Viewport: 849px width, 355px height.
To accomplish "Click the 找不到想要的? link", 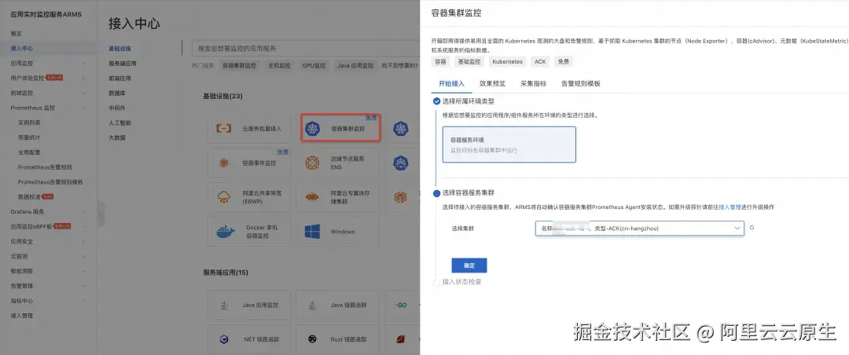I will coord(399,65).
